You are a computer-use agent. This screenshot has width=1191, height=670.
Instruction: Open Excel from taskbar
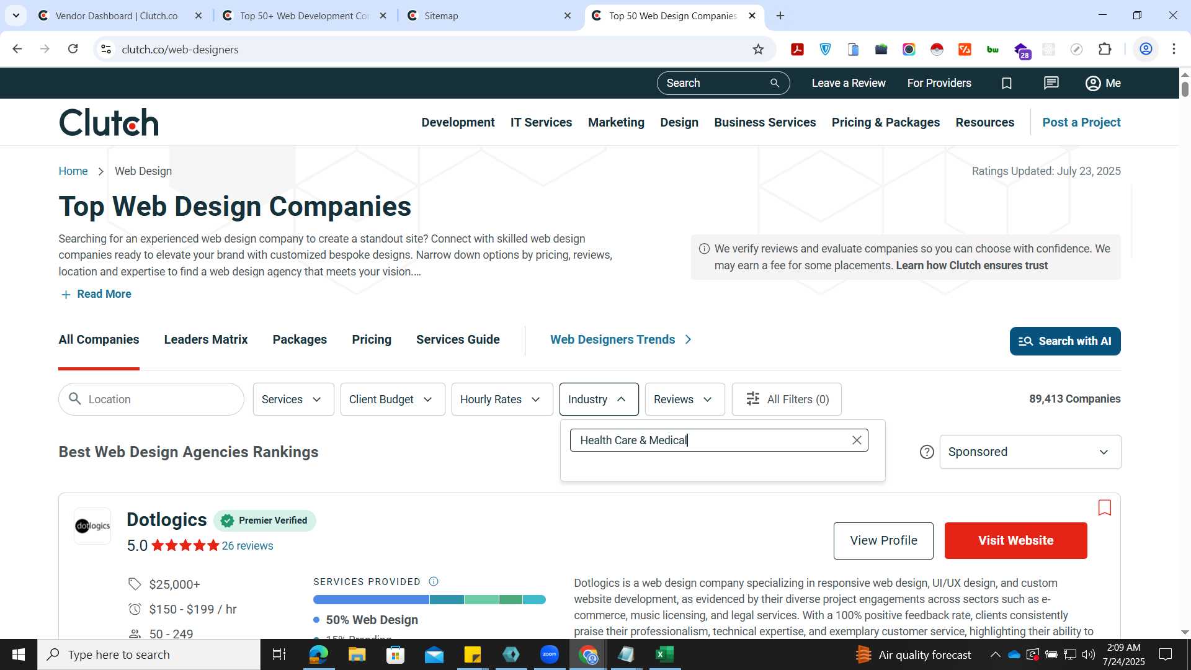[x=665, y=654]
